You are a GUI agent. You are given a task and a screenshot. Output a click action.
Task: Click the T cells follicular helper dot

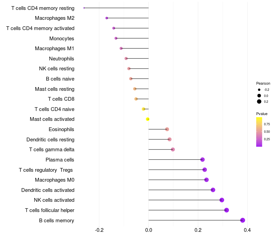click(x=226, y=210)
